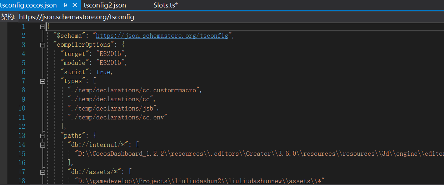Image resolution: width=444 pixels, height=185 pixels.
Task: Click the schema URL input field
Action: pos(229,17)
